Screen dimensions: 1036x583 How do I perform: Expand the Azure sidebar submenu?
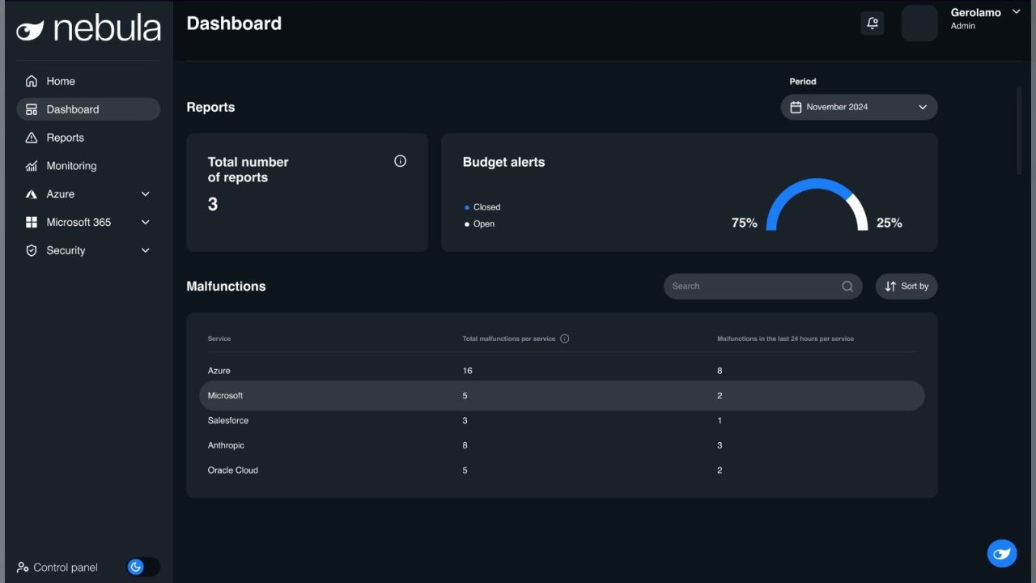(146, 194)
